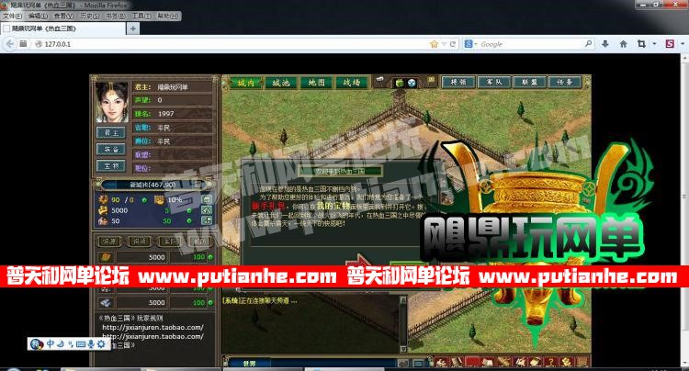Click the crop screenshot tool icon

point(641,44)
